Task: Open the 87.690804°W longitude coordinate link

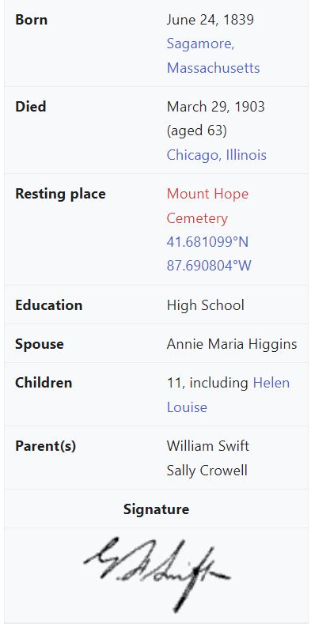Action: tap(209, 266)
